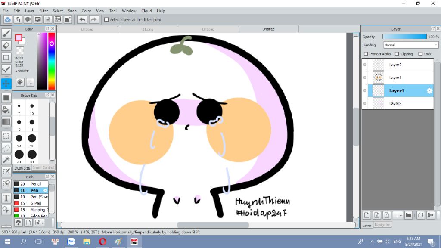This screenshot has width=441, height=248.
Task: Open the Snap menu
Action: point(72,11)
